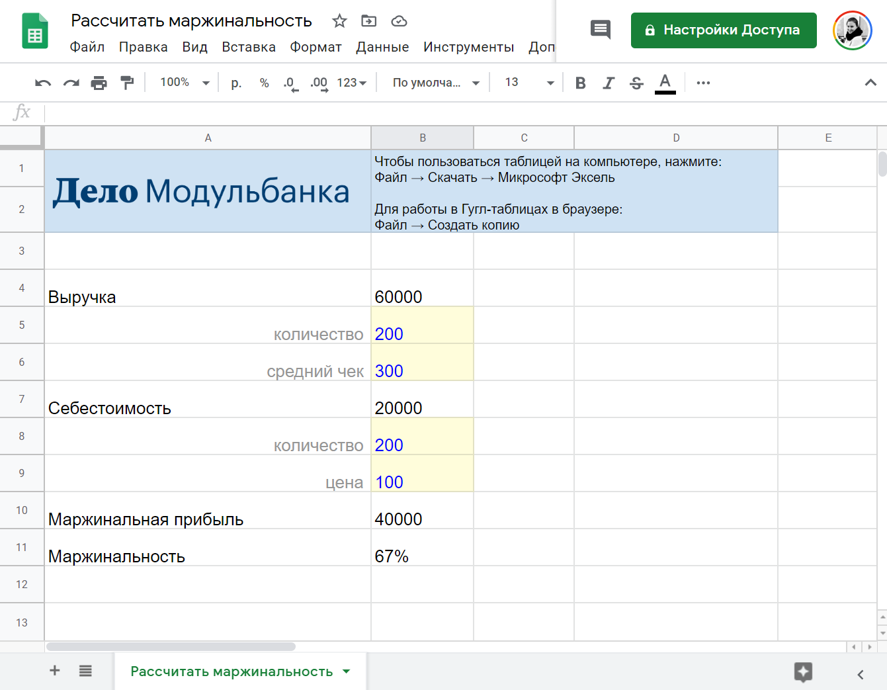Open the Данные menu
887x690 pixels.
coord(382,47)
